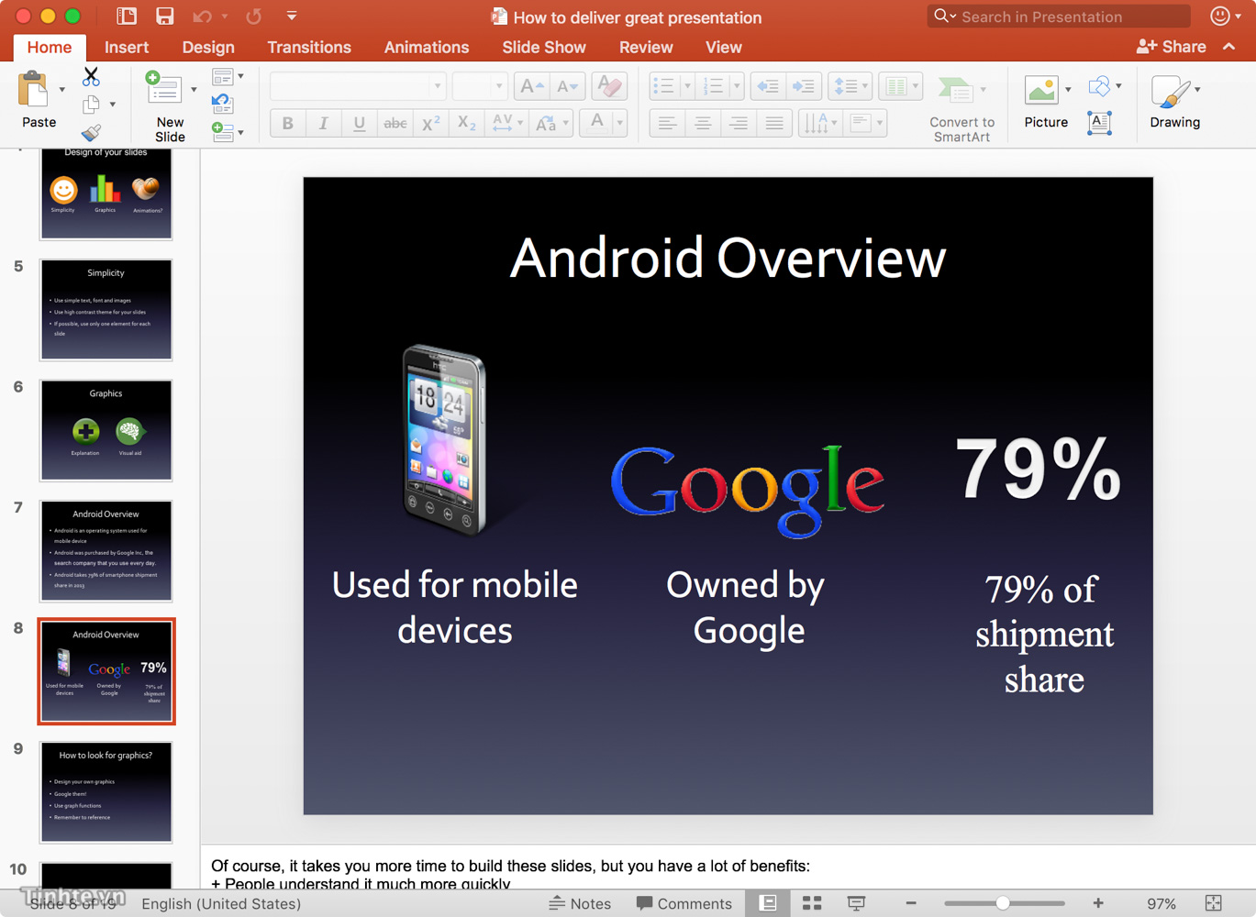This screenshot has height=917, width=1256.
Task: Apply superscript formatting
Action: (430, 123)
